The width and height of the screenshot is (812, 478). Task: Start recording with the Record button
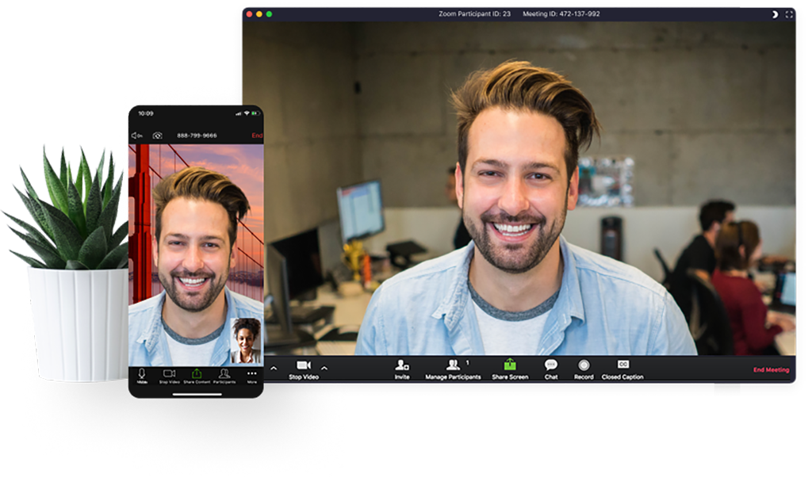click(x=584, y=368)
